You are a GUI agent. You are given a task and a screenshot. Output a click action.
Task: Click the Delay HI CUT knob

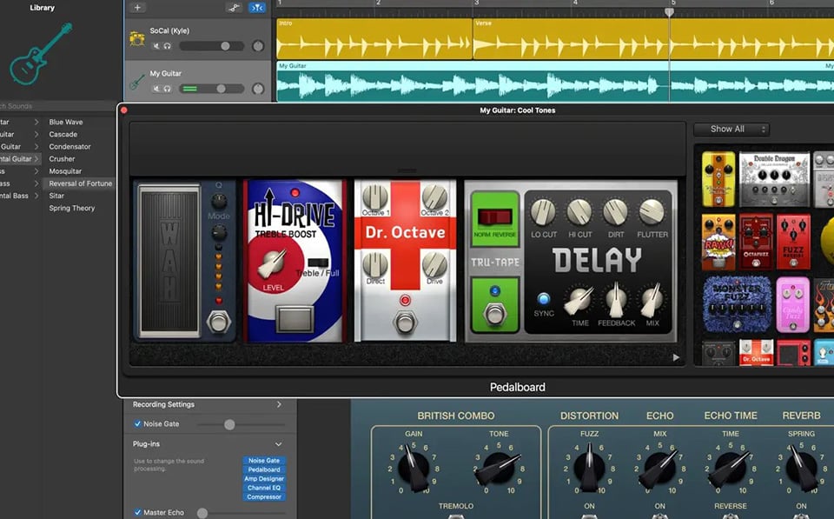[579, 212]
